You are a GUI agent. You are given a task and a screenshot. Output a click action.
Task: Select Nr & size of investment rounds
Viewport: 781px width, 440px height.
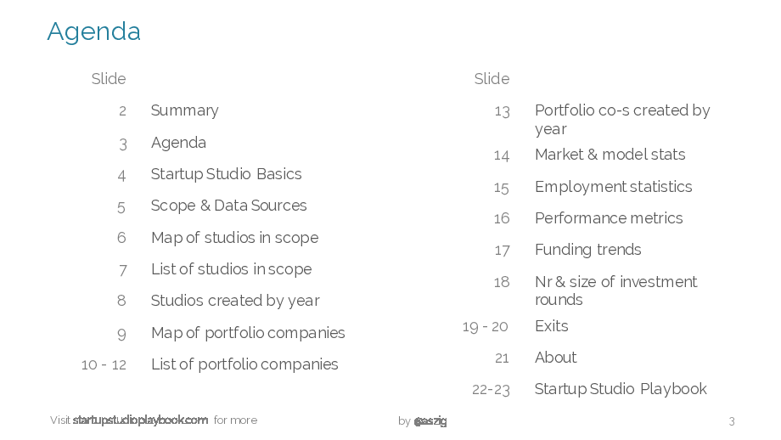pos(616,291)
